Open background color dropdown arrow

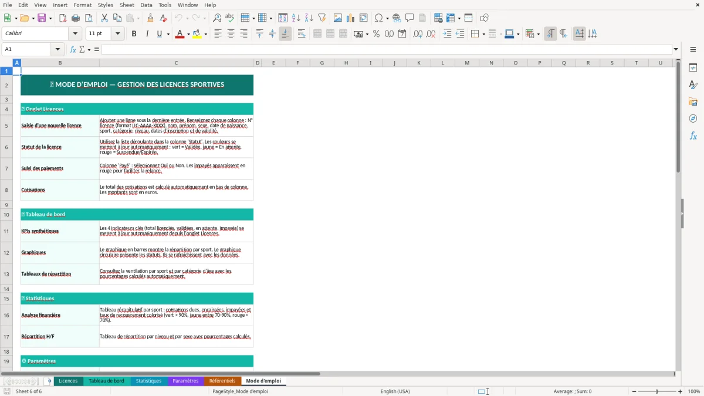point(205,34)
